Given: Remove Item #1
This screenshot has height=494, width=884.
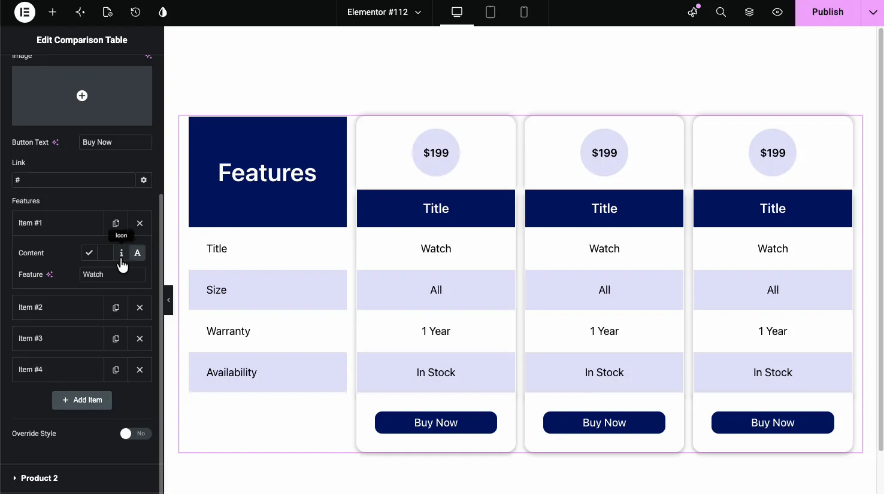Looking at the screenshot, I should [140, 223].
